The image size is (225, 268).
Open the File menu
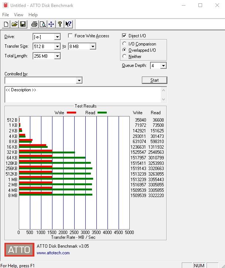pyautogui.click(x=6, y=15)
